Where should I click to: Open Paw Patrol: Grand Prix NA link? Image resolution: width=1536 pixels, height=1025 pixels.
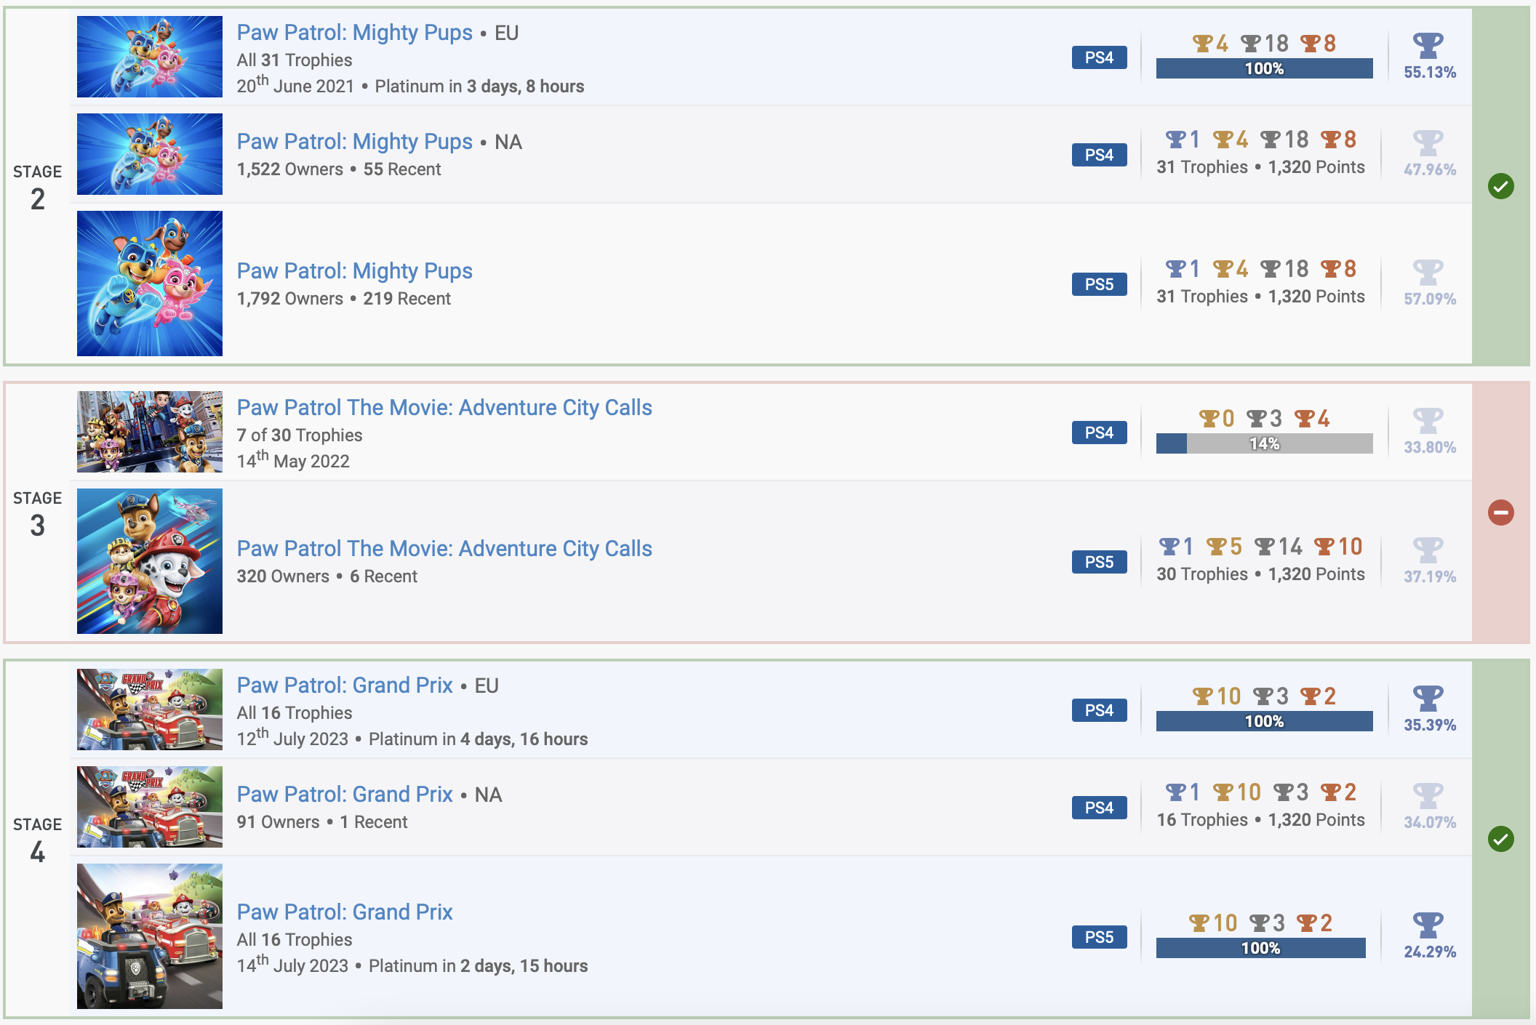(x=344, y=795)
